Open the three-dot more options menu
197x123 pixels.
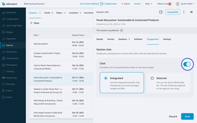184,12
